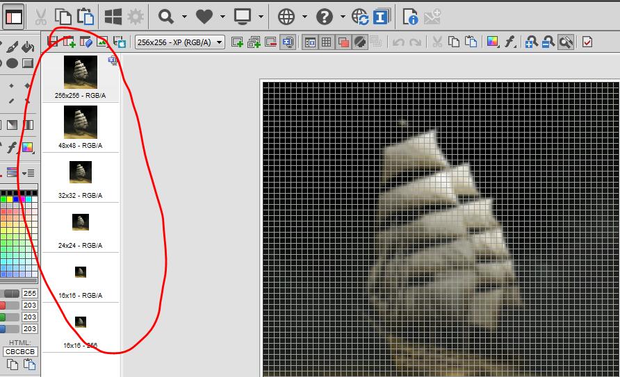Click the zoom in magnifier with plus

click(x=531, y=42)
